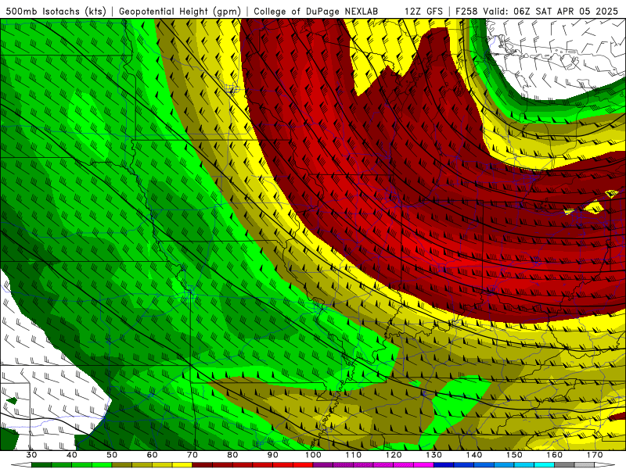The height and width of the screenshot is (469, 626).
Task: Pick the bright yellow swatch ending at 70
Action: pyautogui.click(x=182, y=464)
